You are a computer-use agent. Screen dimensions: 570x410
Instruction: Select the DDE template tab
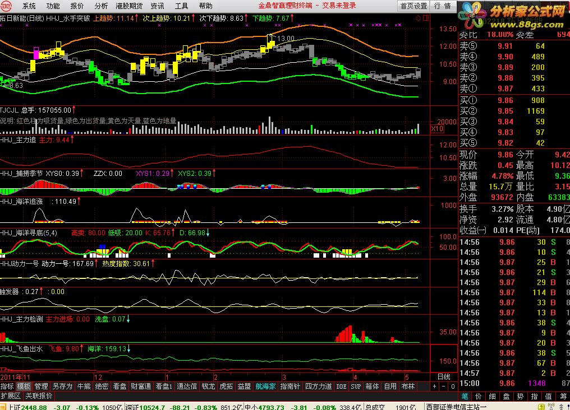coord(341,386)
